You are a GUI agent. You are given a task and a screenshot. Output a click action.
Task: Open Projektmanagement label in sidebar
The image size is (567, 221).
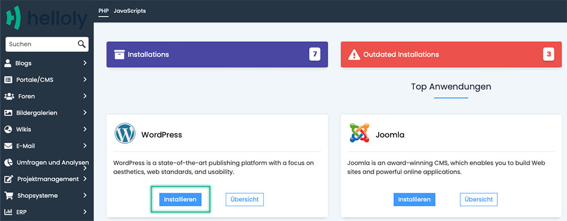click(48, 179)
